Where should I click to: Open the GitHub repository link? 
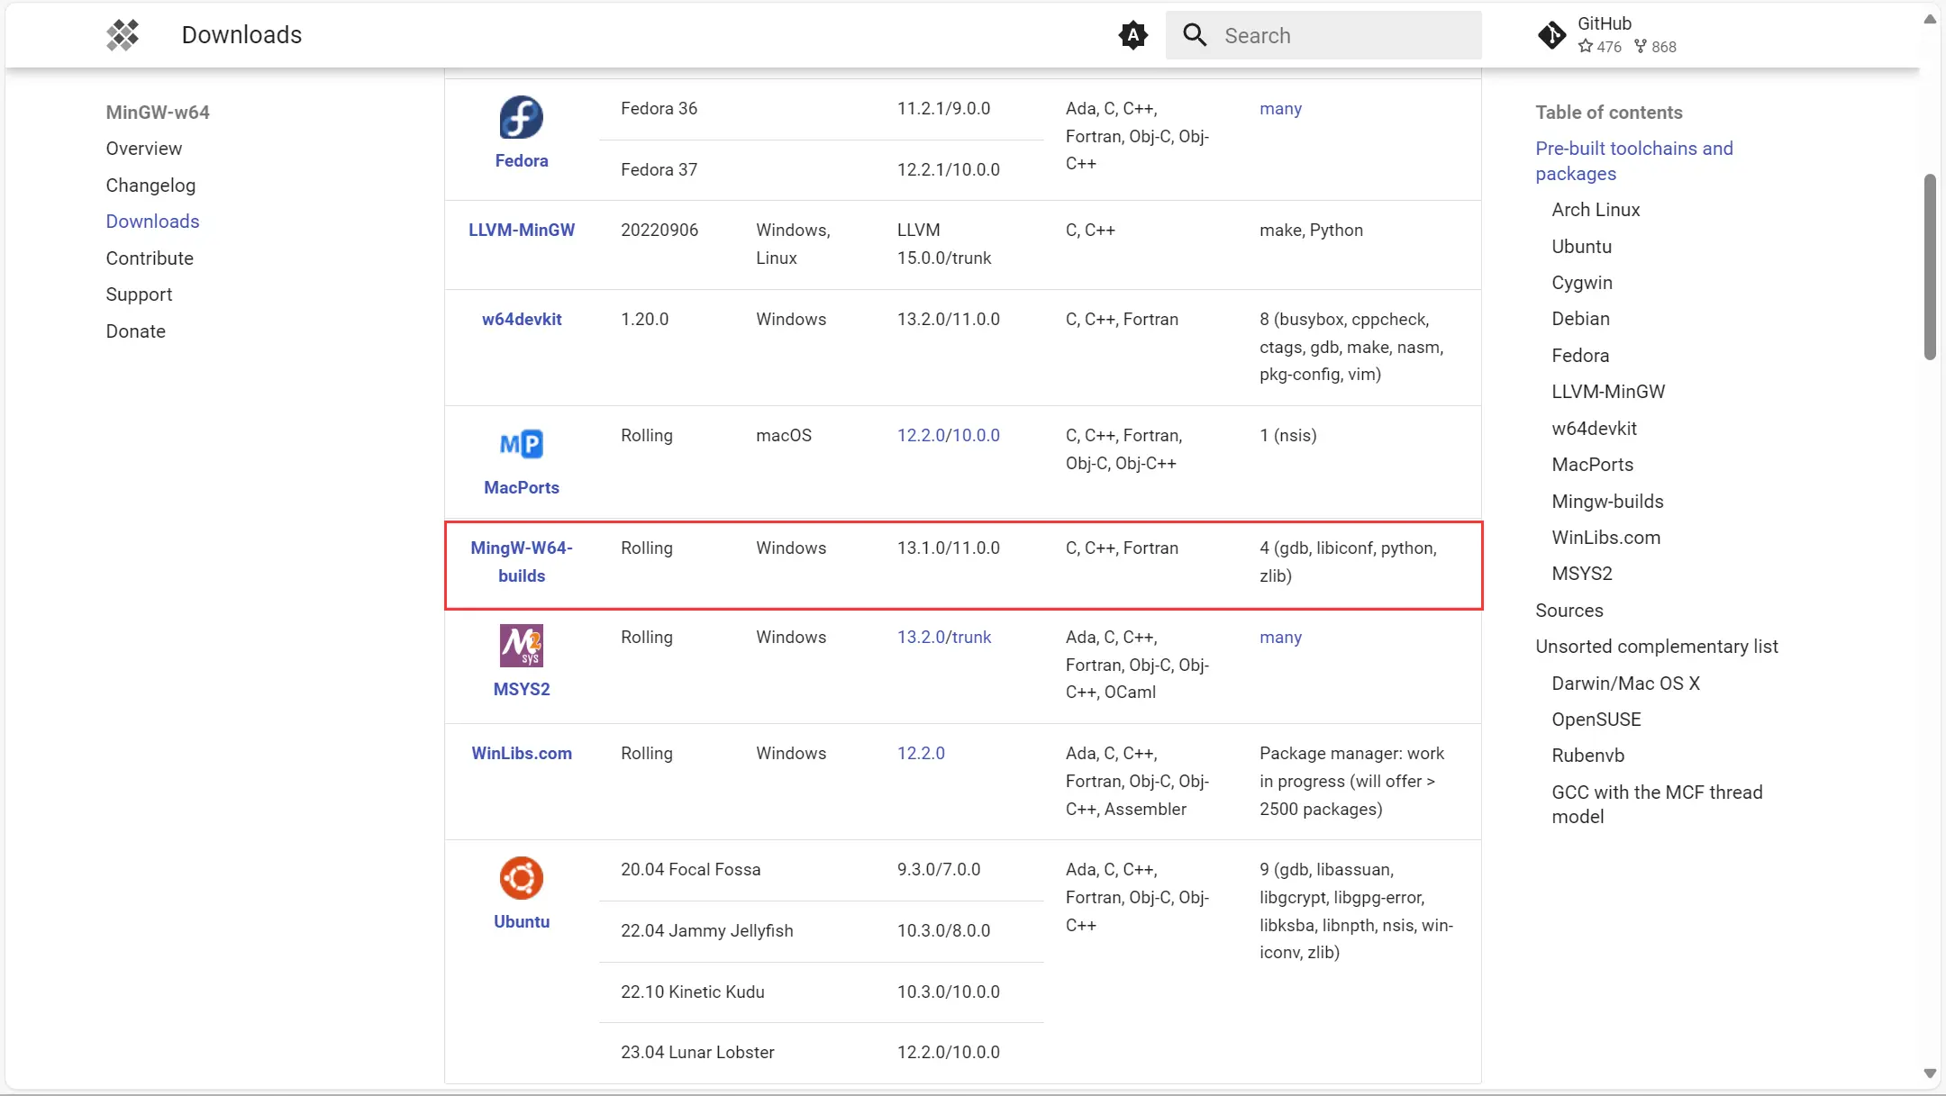click(x=1609, y=35)
